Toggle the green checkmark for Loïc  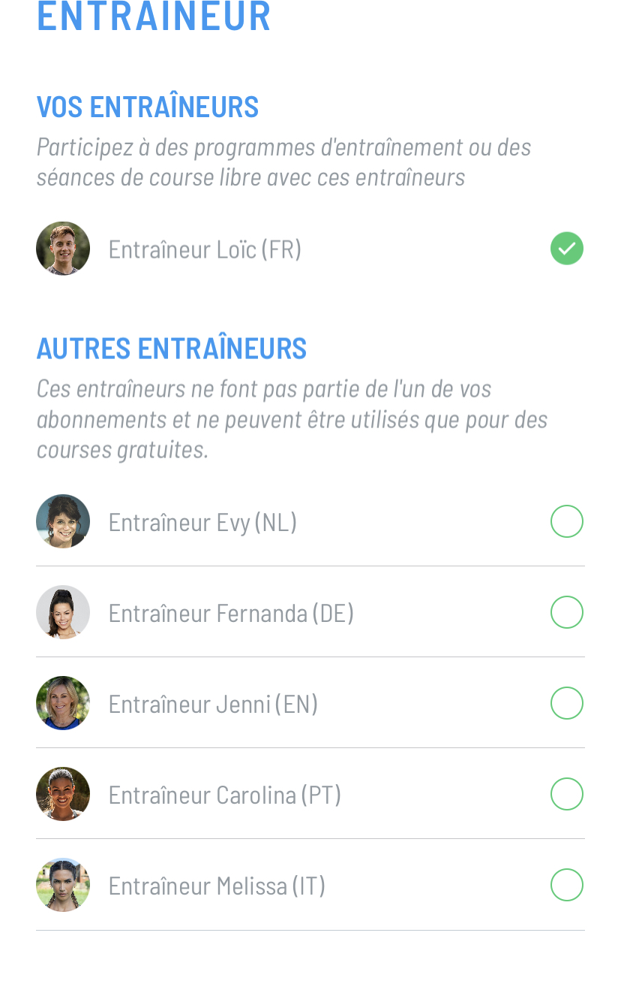pyautogui.click(x=566, y=249)
